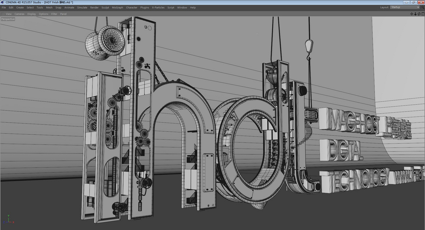Viewport: 425px width, 230px height.
Task: Click the Cinema 4D icon in title bar
Action: (x=3, y=2)
